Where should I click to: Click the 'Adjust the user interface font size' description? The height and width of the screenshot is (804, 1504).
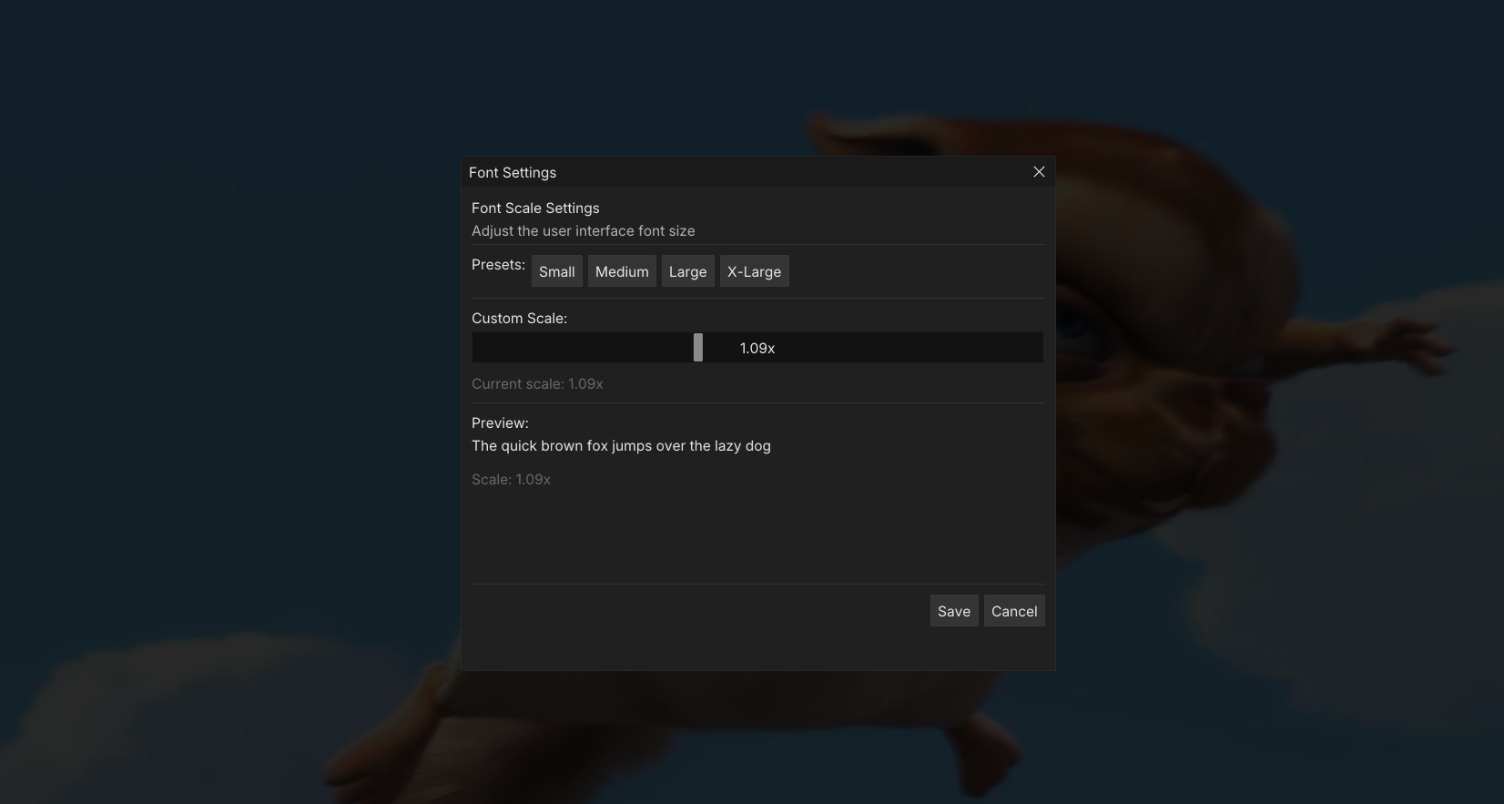point(583,231)
